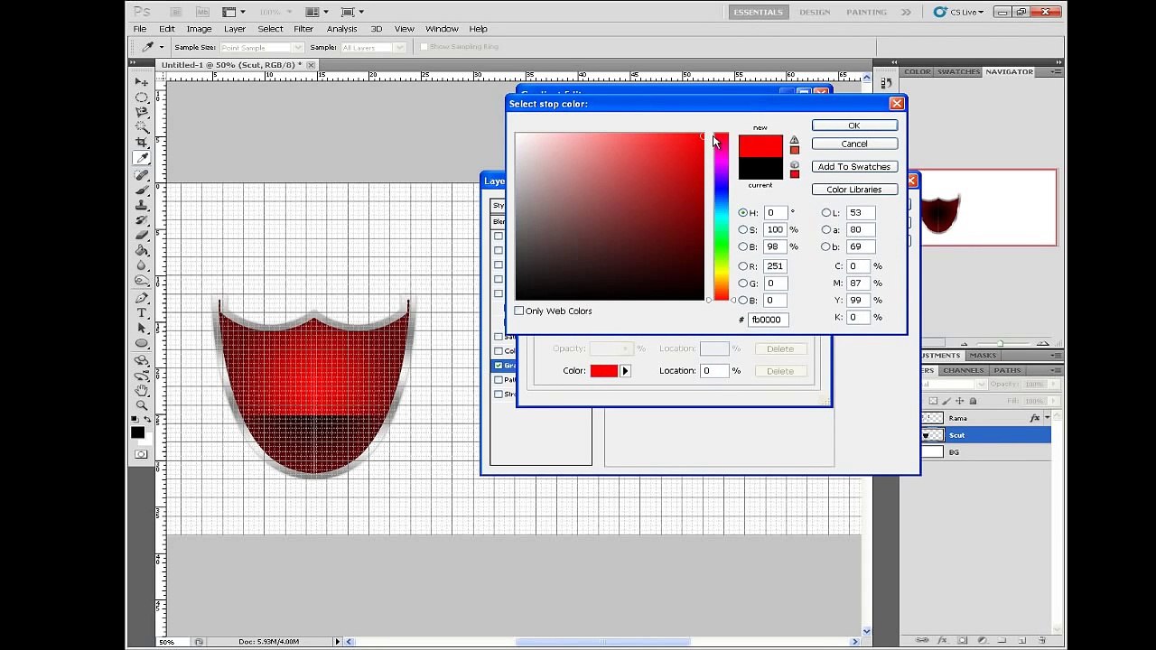The width and height of the screenshot is (1156, 650).
Task: Select the S saturation radio button
Action: [743, 230]
